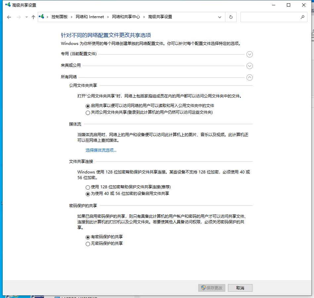Enable 使用 128 位加密 file sharing protection
The height and width of the screenshot is (298, 314).
(x=88, y=187)
